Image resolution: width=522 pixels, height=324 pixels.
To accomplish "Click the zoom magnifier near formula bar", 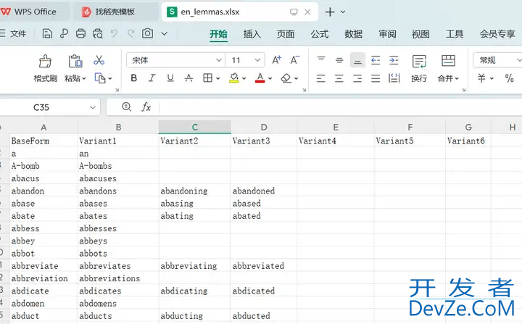I will [x=126, y=107].
